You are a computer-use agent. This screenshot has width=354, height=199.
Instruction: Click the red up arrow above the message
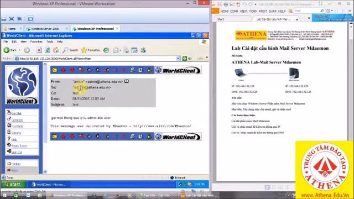point(64,70)
